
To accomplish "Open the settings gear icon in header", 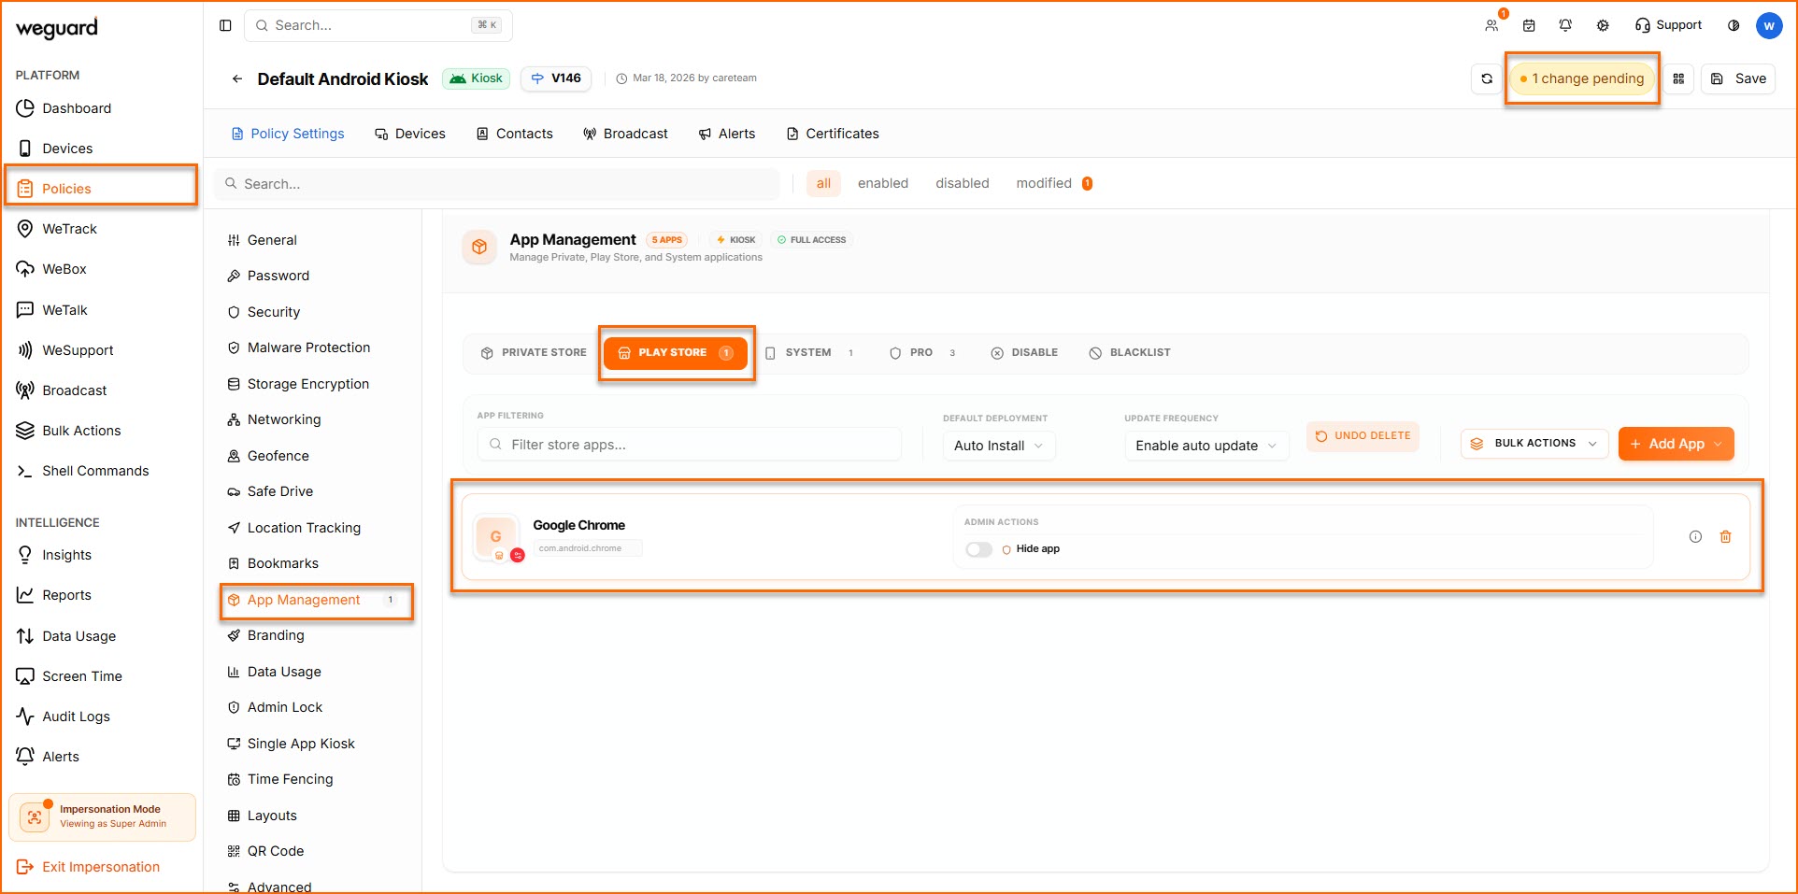I will (1603, 25).
